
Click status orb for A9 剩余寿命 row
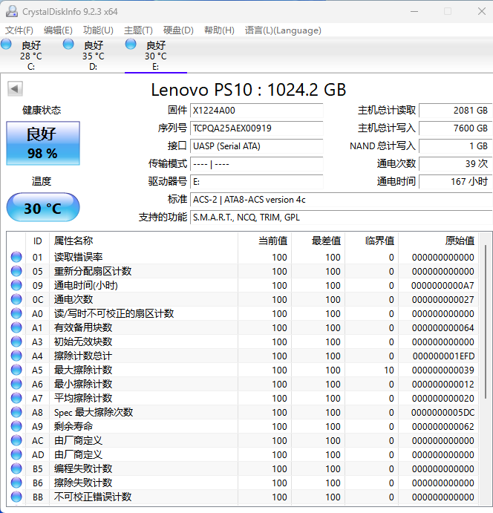coord(16,427)
